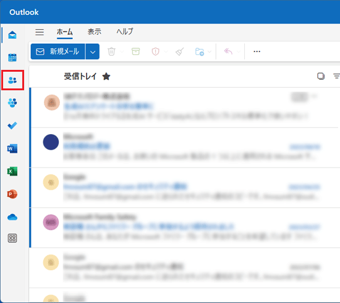340x303 pixels.
Task: Click the trash Delete icon
Action: coord(111,51)
